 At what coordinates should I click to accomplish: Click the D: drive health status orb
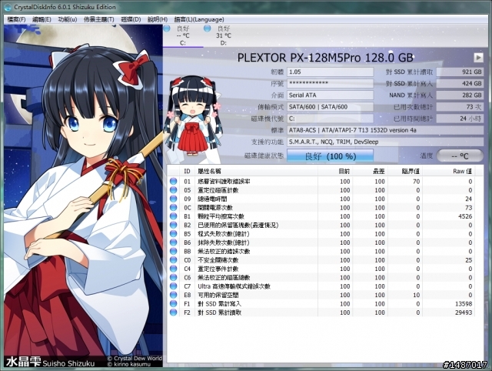point(207,28)
